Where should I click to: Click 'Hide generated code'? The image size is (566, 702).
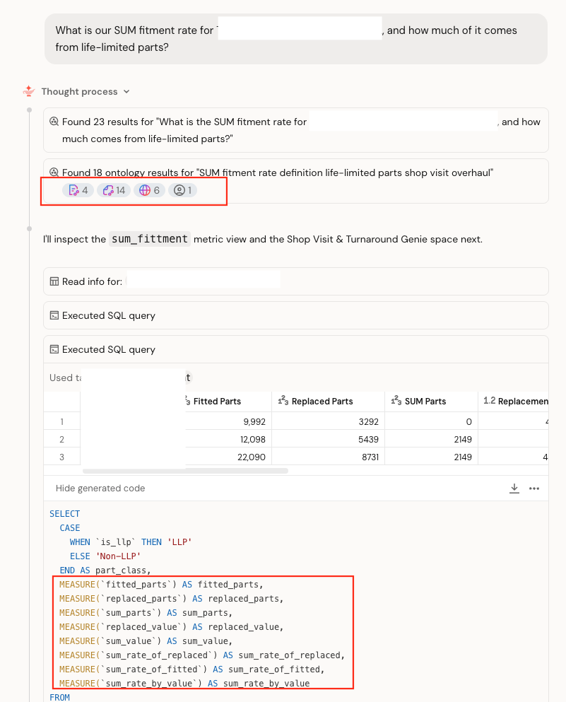[100, 488]
